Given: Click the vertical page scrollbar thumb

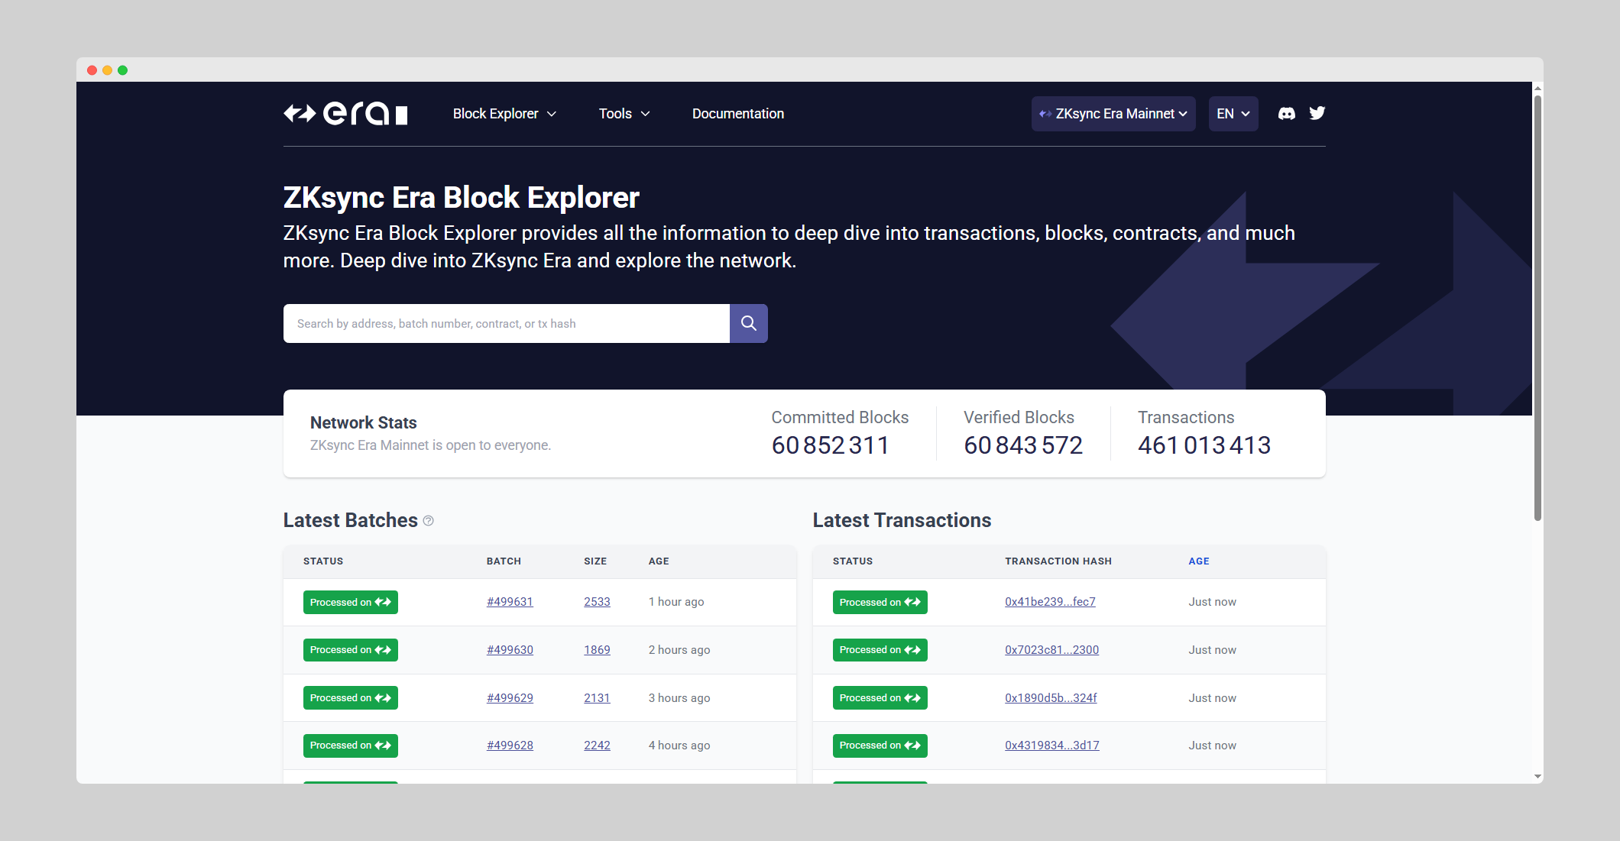Looking at the screenshot, I should pos(1537,307).
